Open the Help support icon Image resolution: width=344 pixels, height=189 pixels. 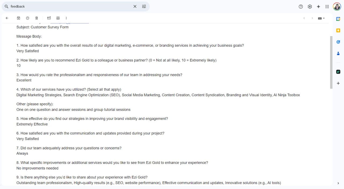tap(301, 6)
